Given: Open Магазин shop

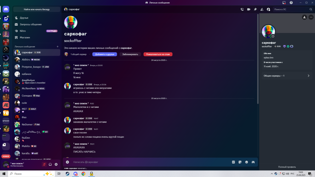Looking at the screenshot, I should pos(37,37).
